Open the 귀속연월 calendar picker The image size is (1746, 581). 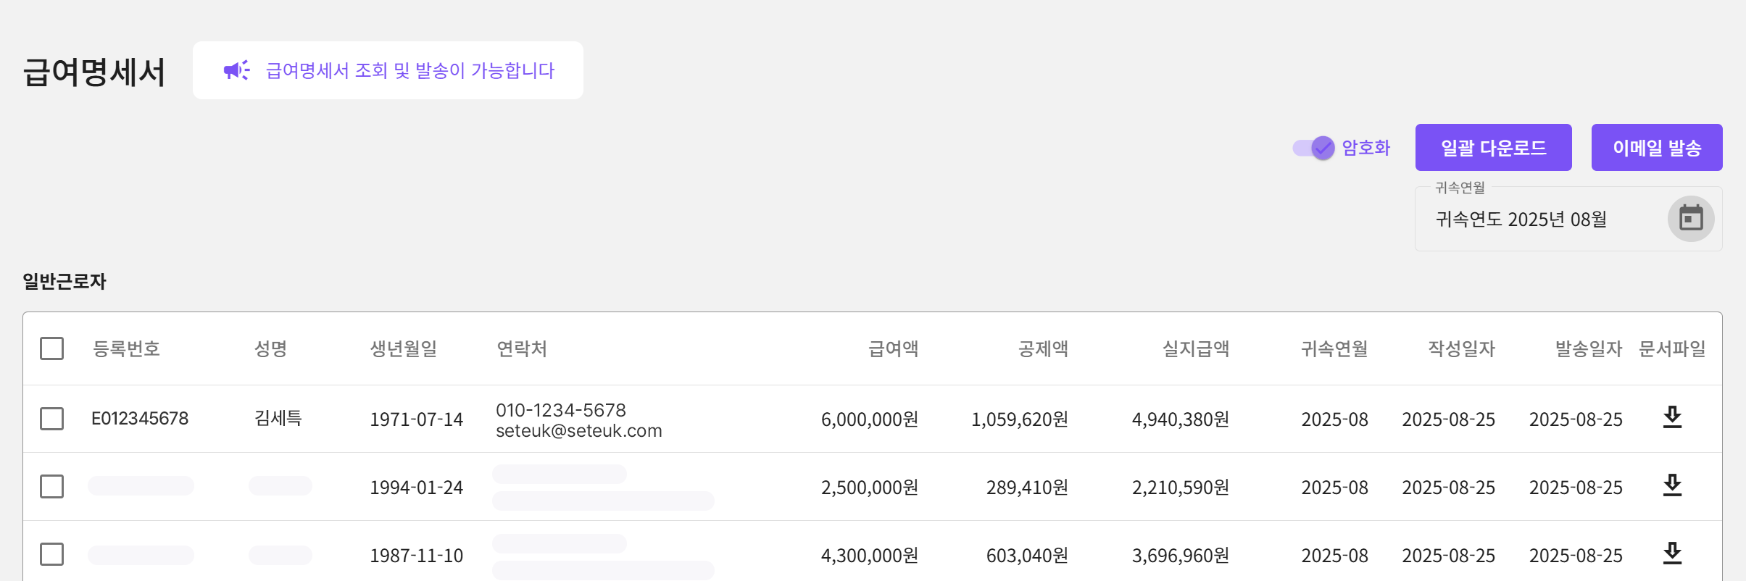pyautogui.click(x=1690, y=218)
